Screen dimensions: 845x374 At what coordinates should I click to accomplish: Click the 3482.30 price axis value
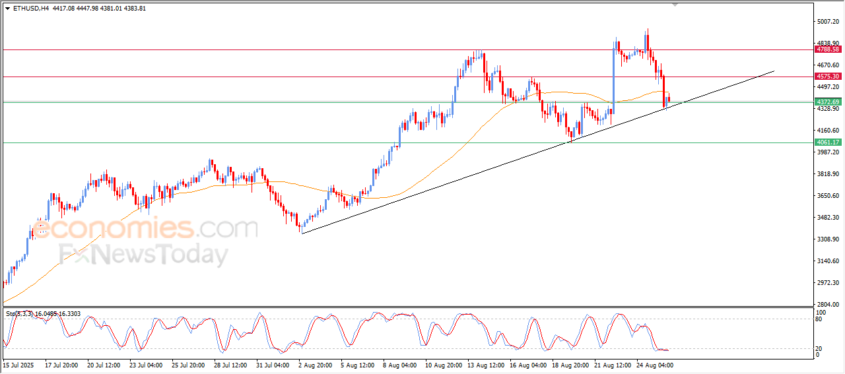pyautogui.click(x=827, y=218)
